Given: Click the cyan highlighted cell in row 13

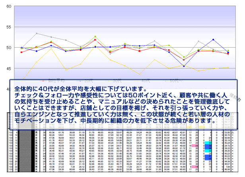Looking at the screenshot, I should click(208, 143).
